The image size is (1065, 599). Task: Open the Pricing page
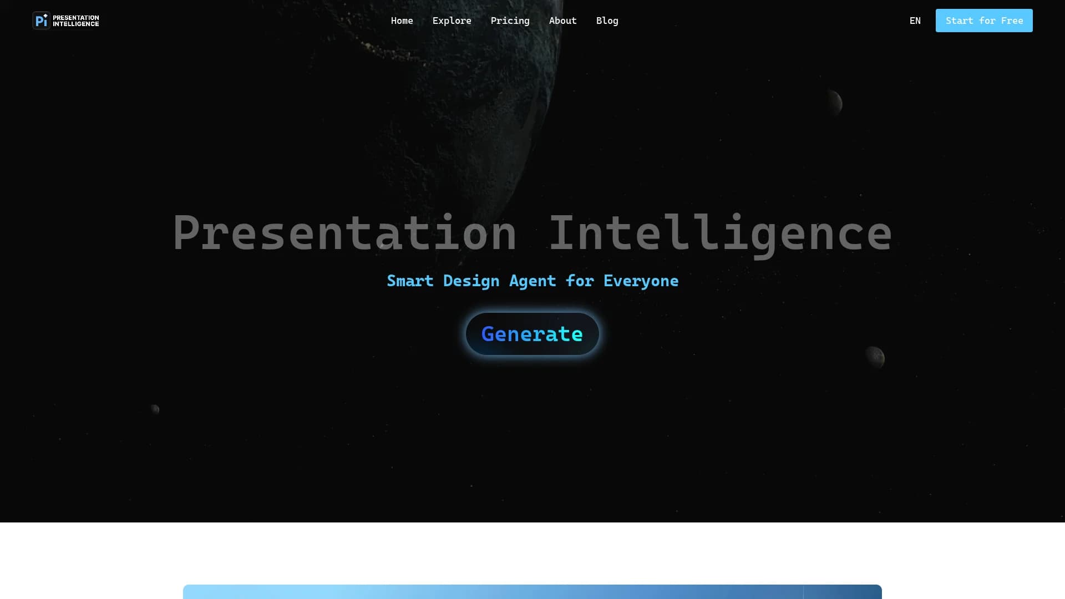pos(510,21)
